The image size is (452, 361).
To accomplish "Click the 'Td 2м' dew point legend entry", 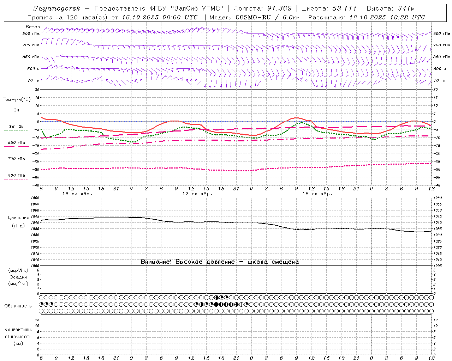I will (x=17, y=126).
